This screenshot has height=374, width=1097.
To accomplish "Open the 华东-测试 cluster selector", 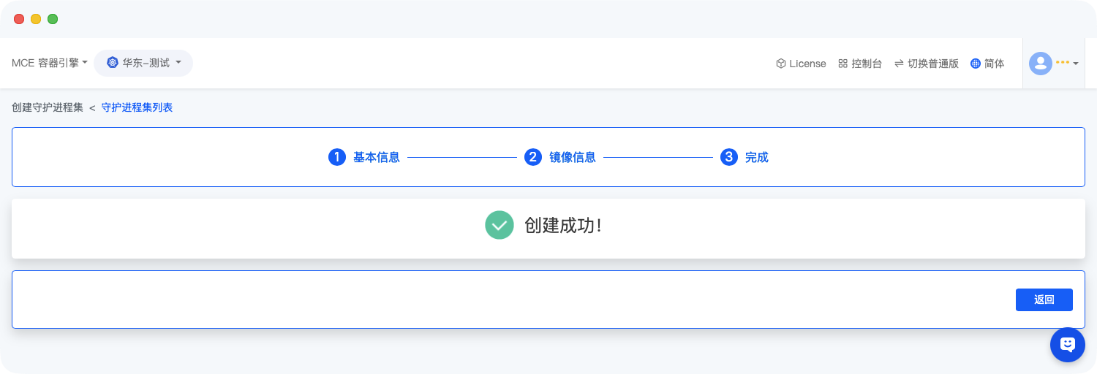I will point(143,63).
